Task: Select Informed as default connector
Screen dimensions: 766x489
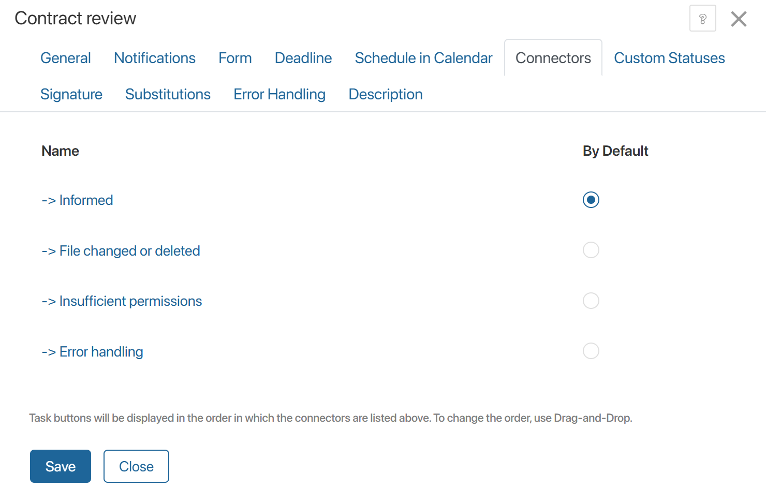Action: 591,200
